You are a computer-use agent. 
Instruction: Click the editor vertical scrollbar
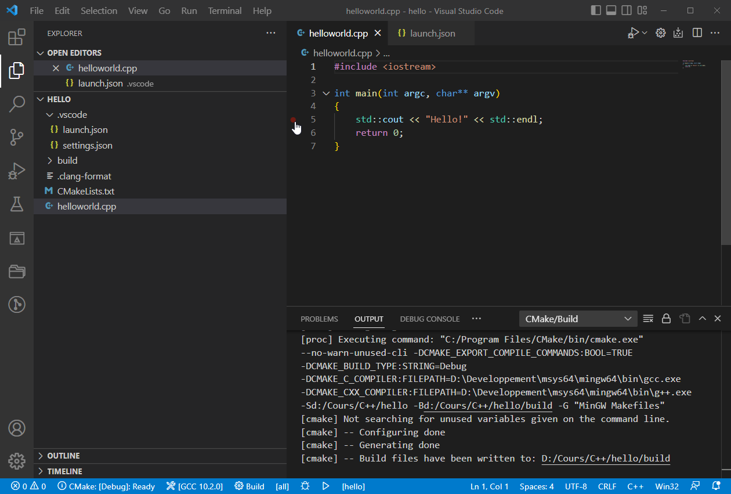(726, 152)
